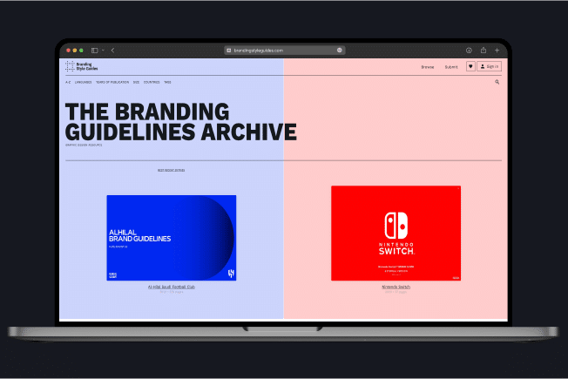This screenshot has height=379, width=568.
Task: Click the magnifier search icon
Action: [x=497, y=82]
